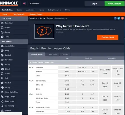The width and height of the screenshot is (125, 115).
Task: Click the Rugby Union ball icon
Action: 2,101
